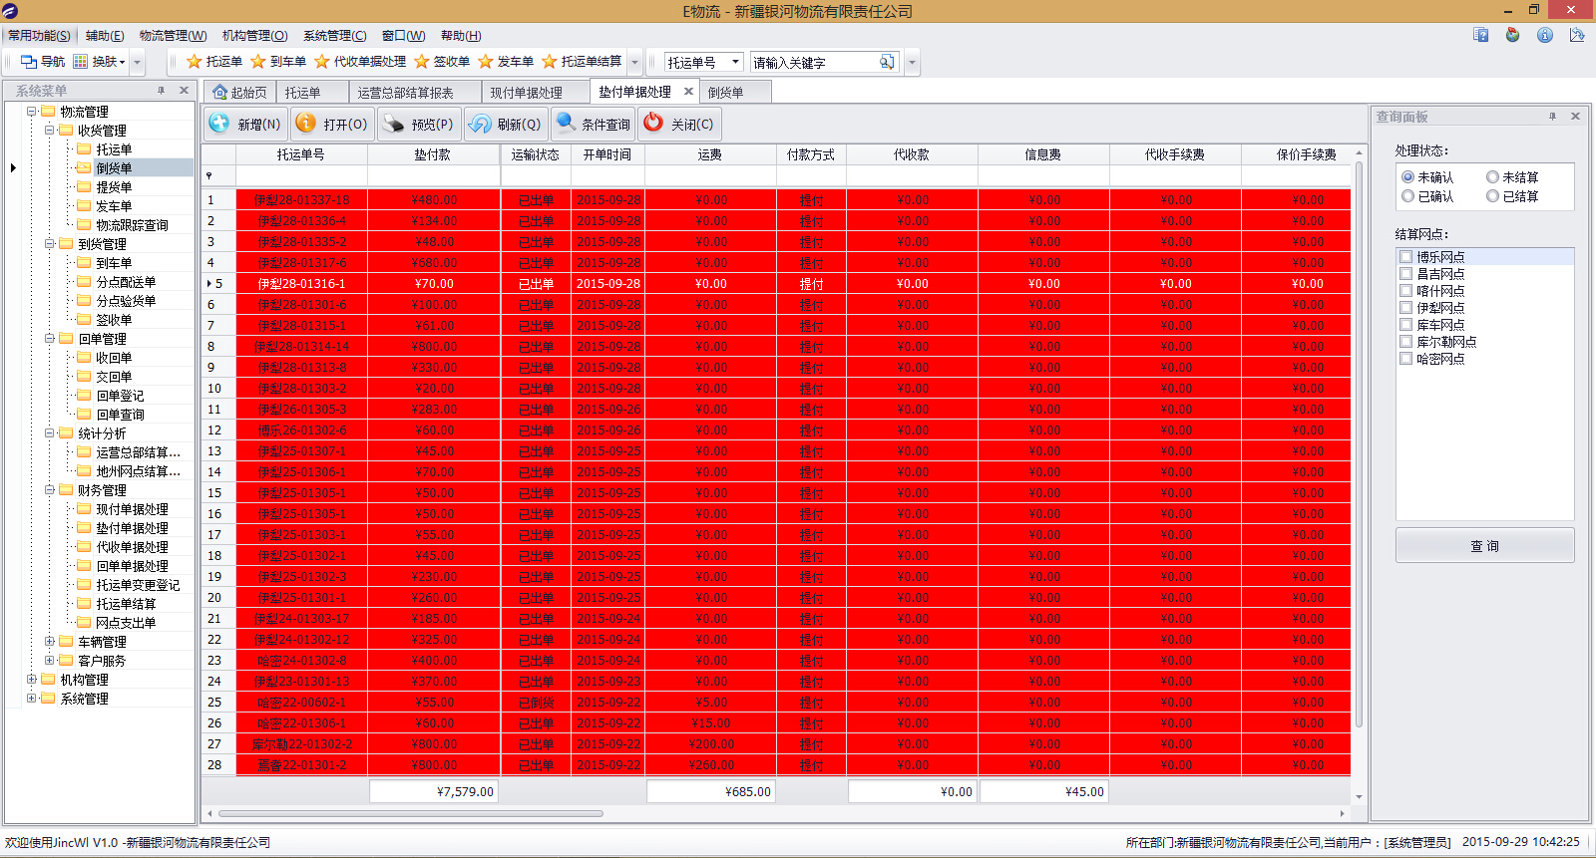The height and width of the screenshot is (858, 1596).
Task: Click the search icon in keyword box
Action: [x=886, y=62]
